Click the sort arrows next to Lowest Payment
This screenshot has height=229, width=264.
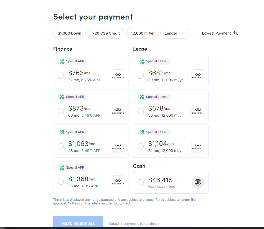(x=235, y=33)
